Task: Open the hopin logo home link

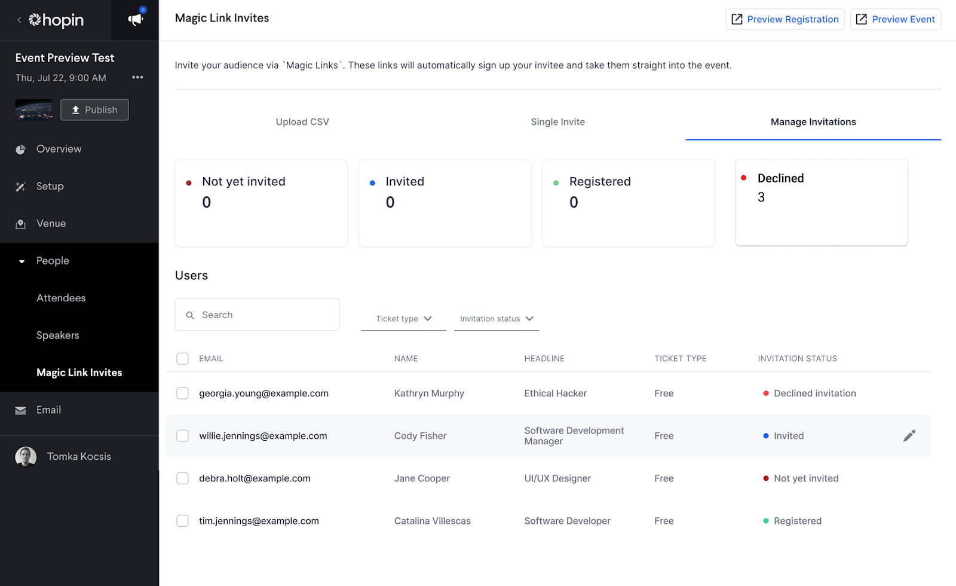Action: [x=56, y=20]
